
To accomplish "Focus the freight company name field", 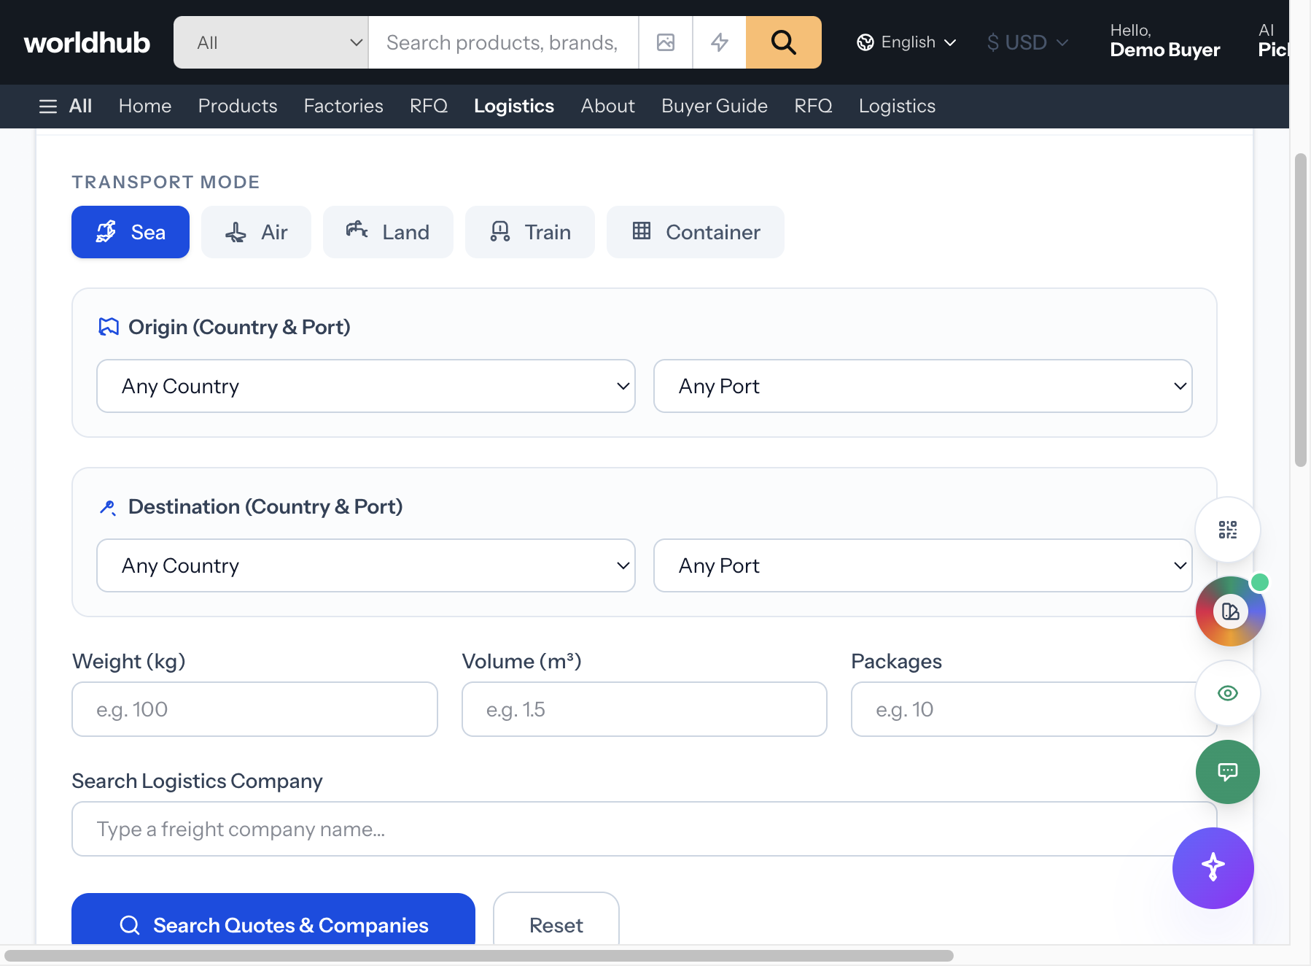I will pyautogui.click(x=645, y=829).
